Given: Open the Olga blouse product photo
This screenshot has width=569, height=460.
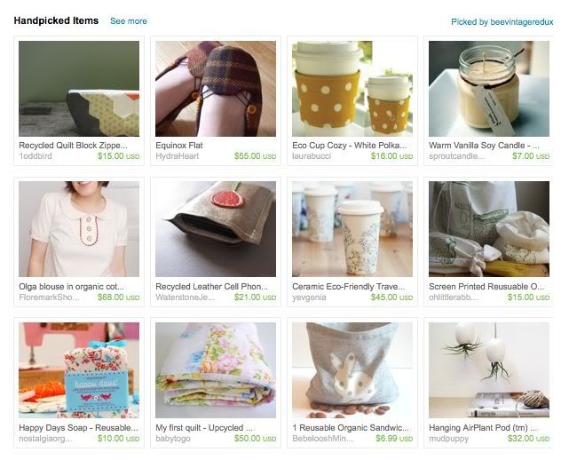Looking at the screenshot, I should tap(79, 229).
